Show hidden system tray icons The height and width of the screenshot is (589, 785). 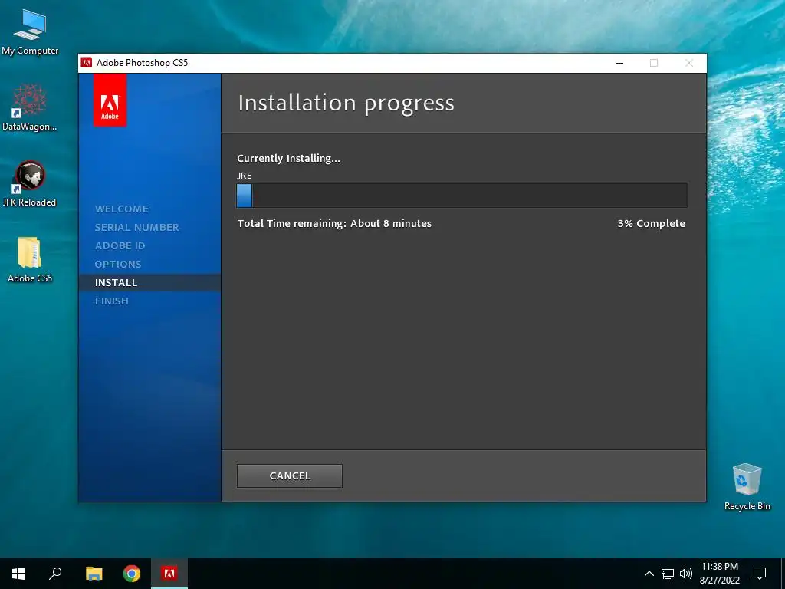[x=649, y=574]
